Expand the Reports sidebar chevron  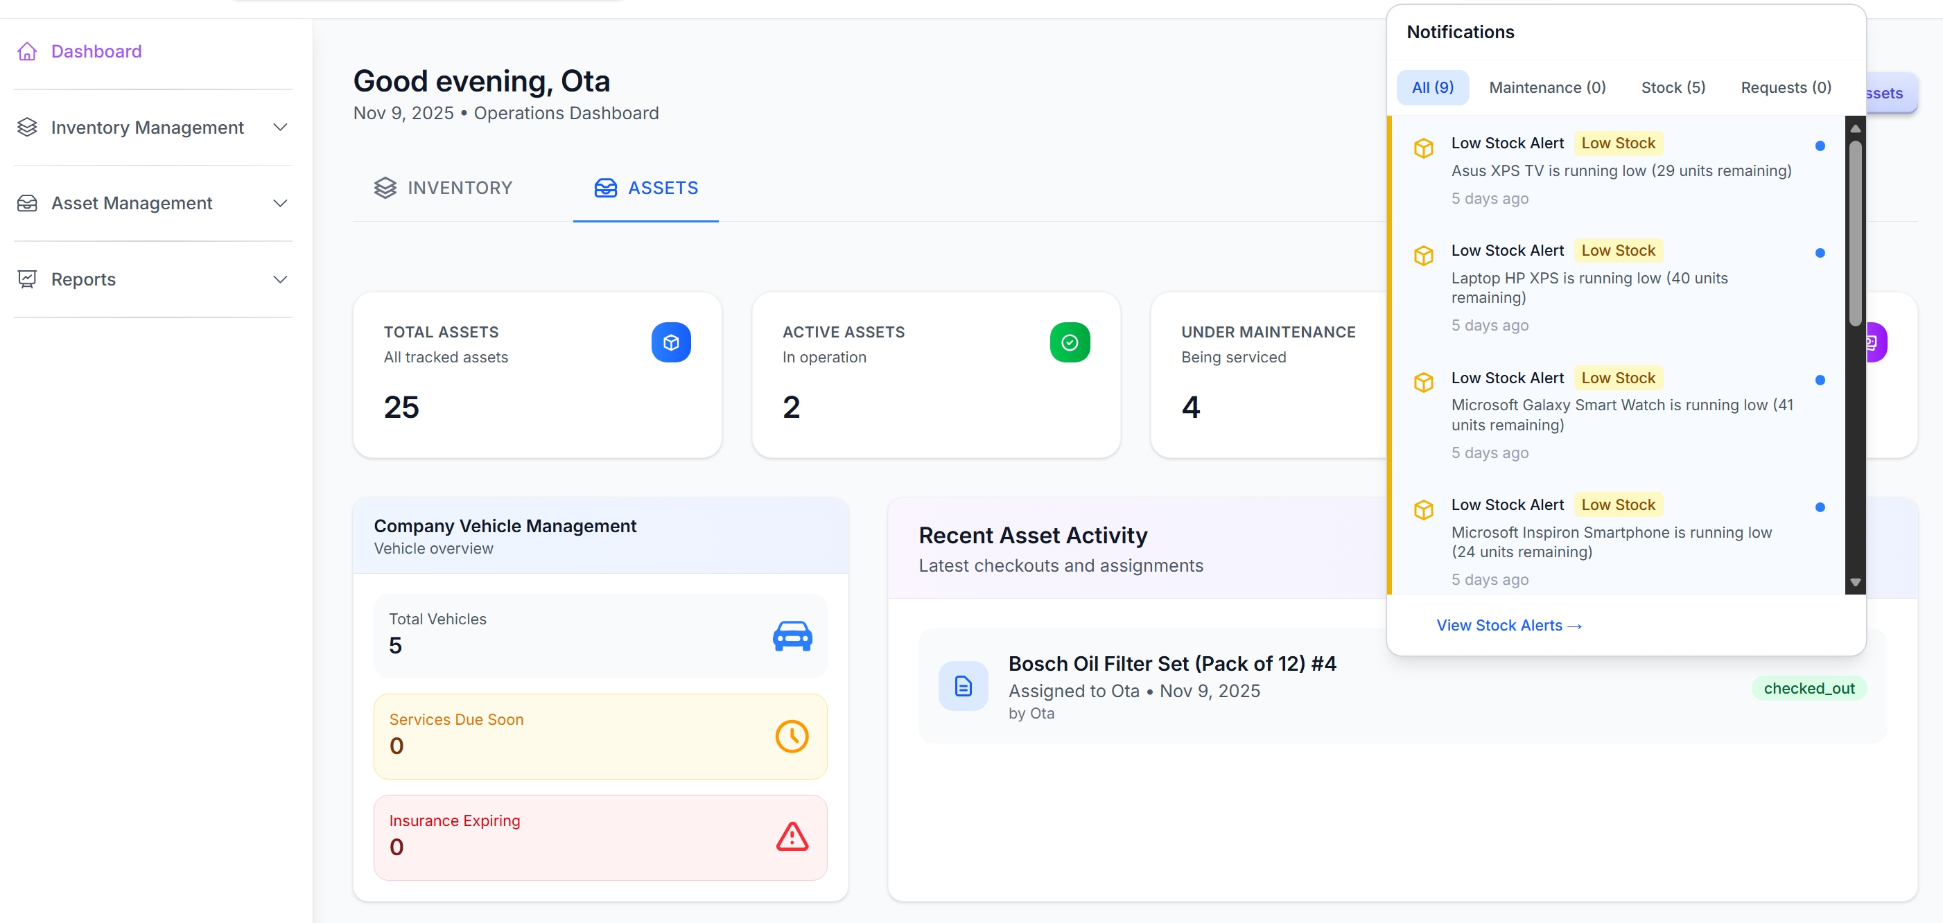[280, 279]
